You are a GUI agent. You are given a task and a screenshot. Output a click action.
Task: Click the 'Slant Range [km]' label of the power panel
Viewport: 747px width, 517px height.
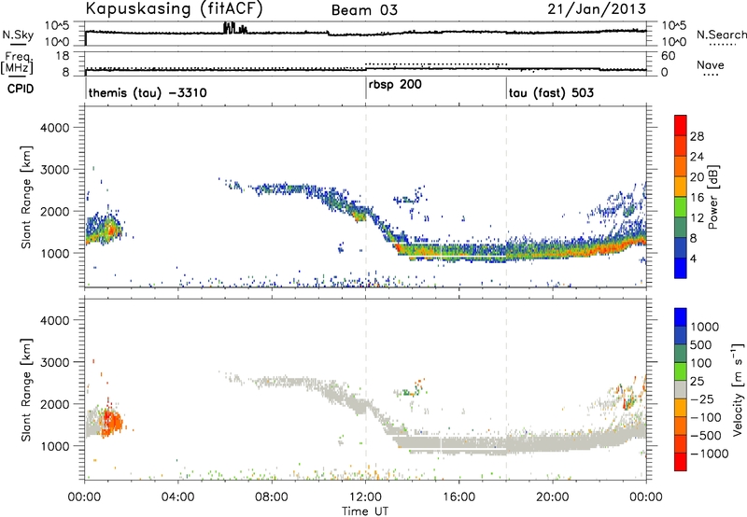coord(26,197)
